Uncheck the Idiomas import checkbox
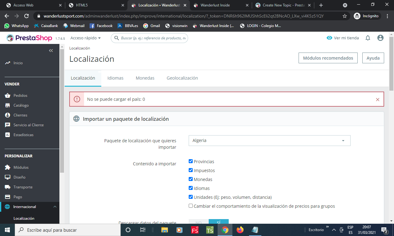This screenshot has height=236, width=394. pos(191,188)
